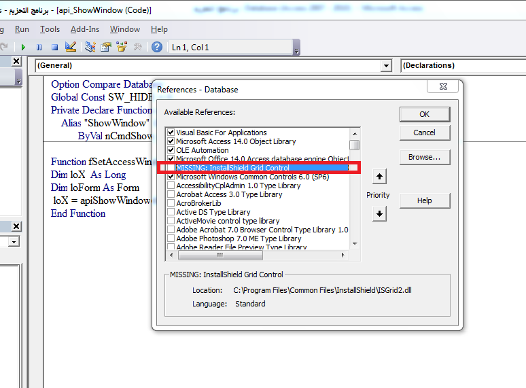The height and width of the screenshot is (388, 526).
Task: Open the Toolbox icon
Action: pos(137,47)
